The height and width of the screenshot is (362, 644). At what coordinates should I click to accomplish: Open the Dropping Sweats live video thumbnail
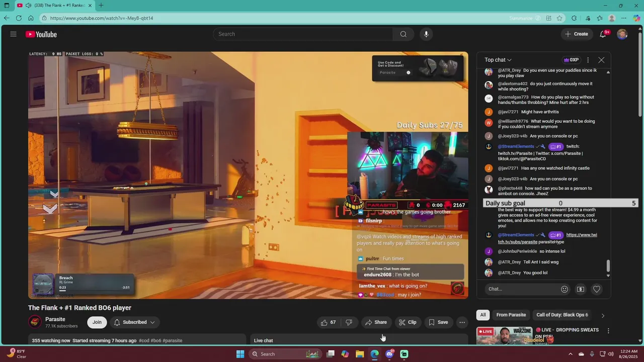505,336
